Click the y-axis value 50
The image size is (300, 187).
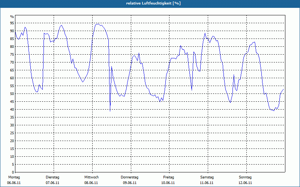pyautogui.click(x=12, y=94)
